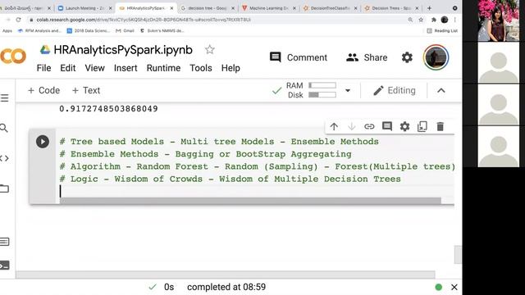
Task: Open files folder sidebar icon
Action: click(4, 188)
